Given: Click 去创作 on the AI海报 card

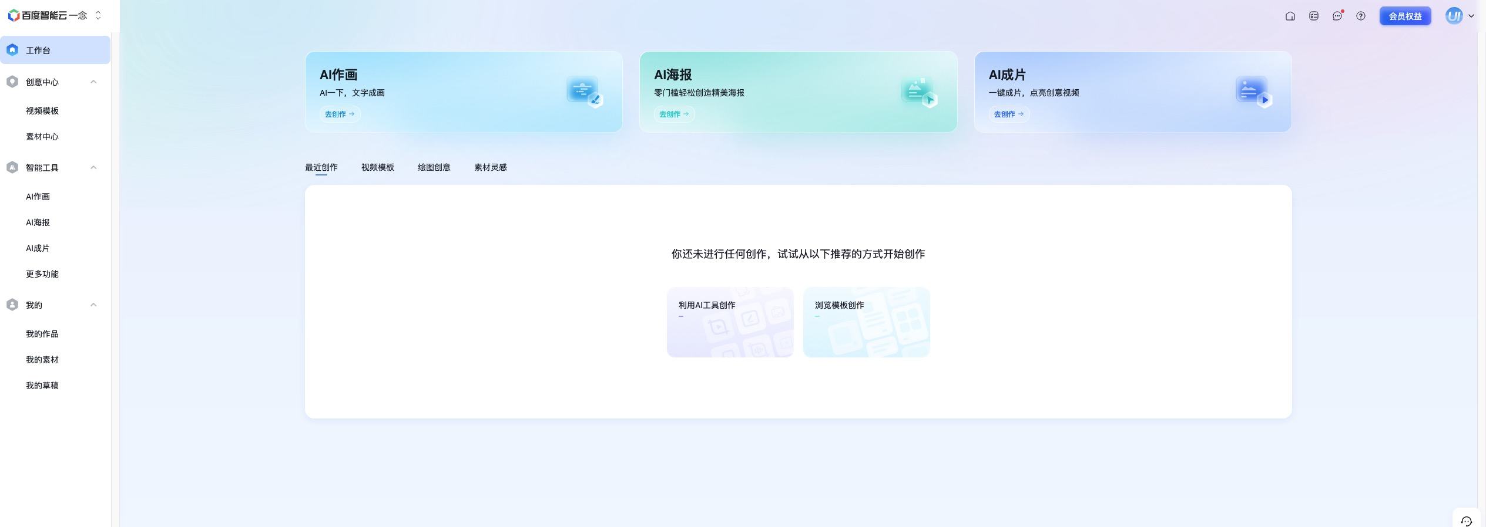Looking at the screenshot, I should click(x=674, y=114).
